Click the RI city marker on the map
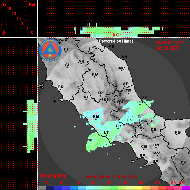This screenshot has width=190, height=190. 106,102
